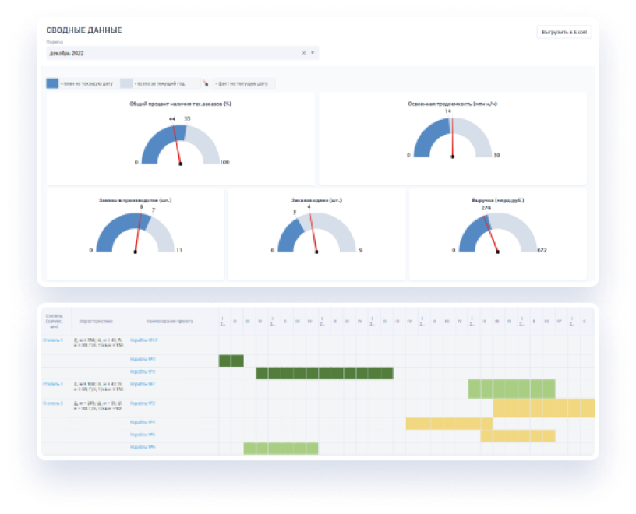Click the light green bar in the bottom row

pos(281,449)
